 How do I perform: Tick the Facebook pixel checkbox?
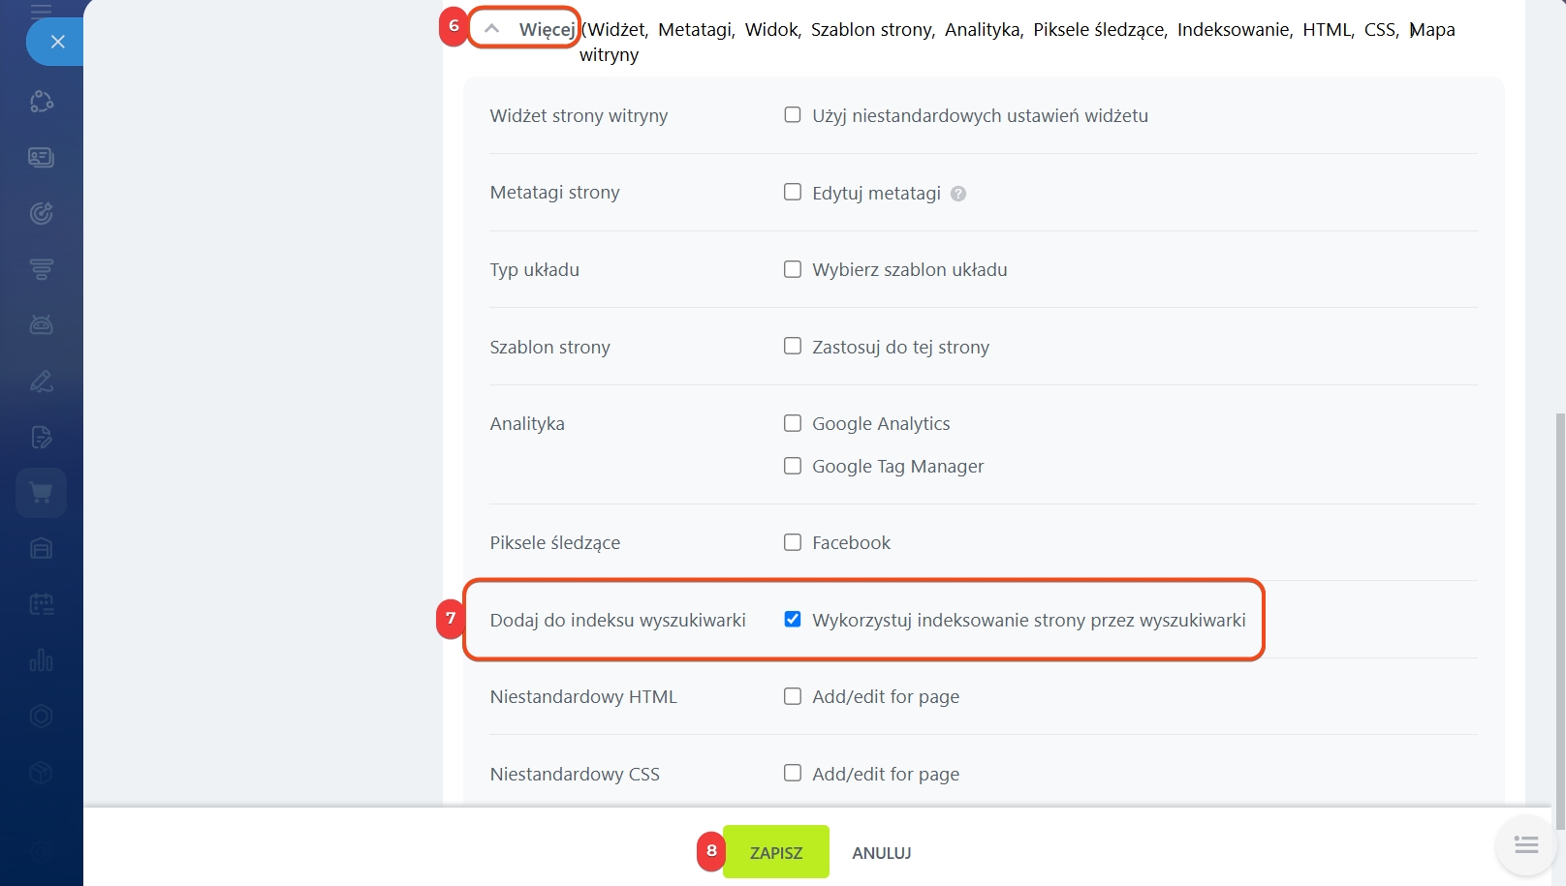(x=793, y=542)
